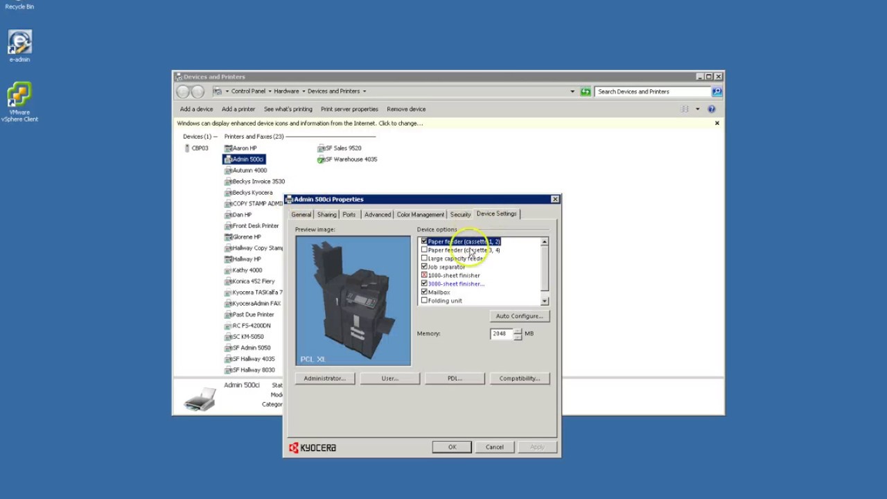Select the Kathy 4000 printer
Image resolution: width=887 pixels, height=499 pixels.
coord(243,270)
